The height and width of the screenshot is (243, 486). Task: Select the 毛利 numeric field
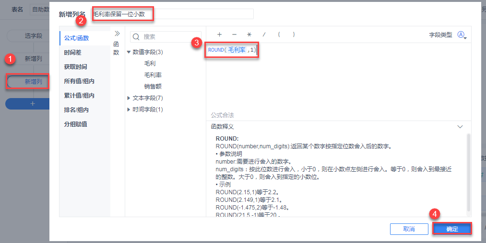tap(150, 63)
